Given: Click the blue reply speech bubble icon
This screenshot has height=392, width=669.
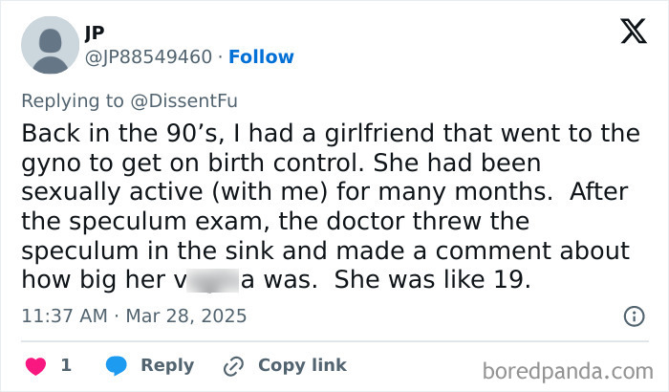Looking at the screenshot, I should 117,365.
